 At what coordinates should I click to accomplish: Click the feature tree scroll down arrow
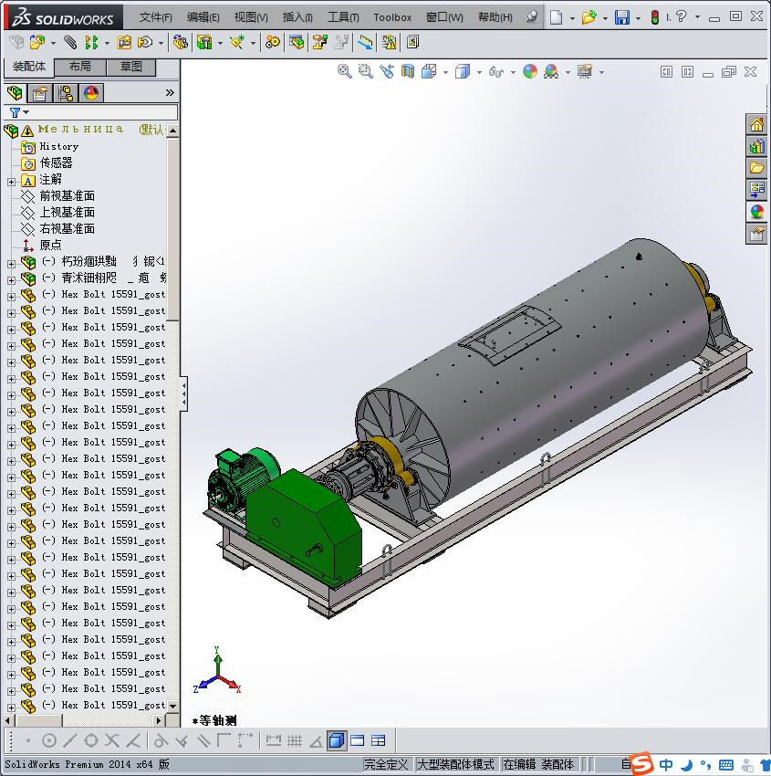click(172, 706)
